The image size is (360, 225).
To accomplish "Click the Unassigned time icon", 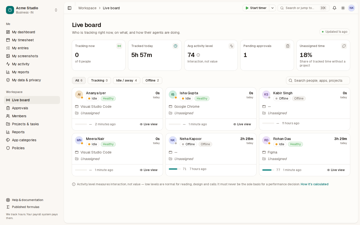I will pos(344,46).
